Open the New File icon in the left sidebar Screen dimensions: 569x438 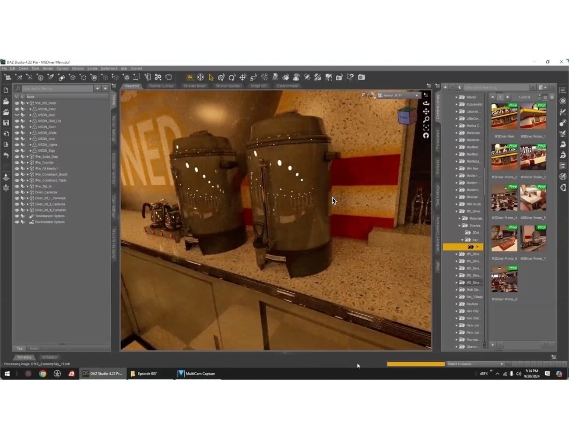pyautogui.click(x=6, y=90)
